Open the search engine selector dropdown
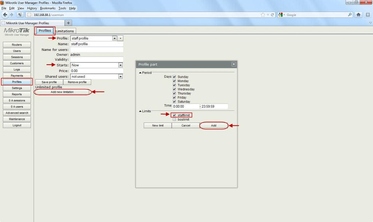Screen dimensions: 373x222 coord(284,15)
